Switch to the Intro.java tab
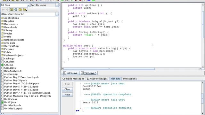Image resolution: width=205 pixels, height=115 pixels. (70, 73)
